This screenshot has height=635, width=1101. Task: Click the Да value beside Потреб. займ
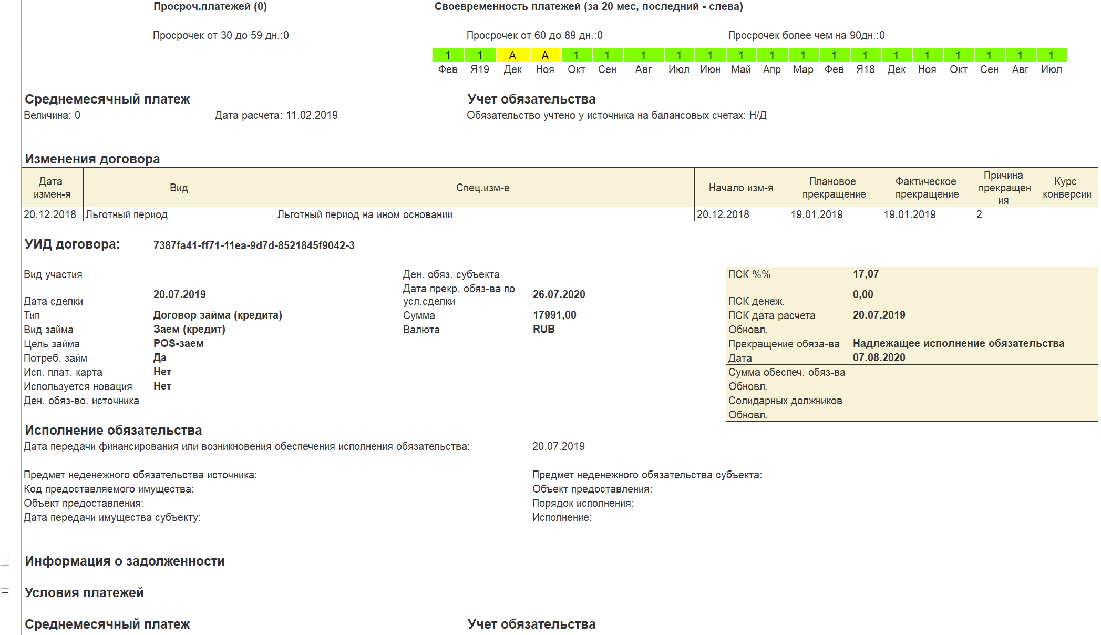pos(160,357)
